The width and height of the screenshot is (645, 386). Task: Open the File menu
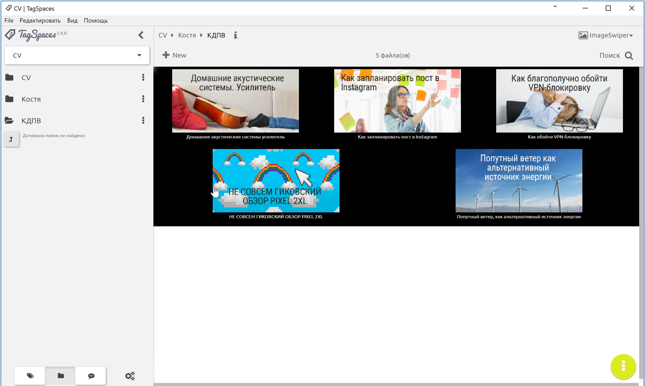(9, 21)
